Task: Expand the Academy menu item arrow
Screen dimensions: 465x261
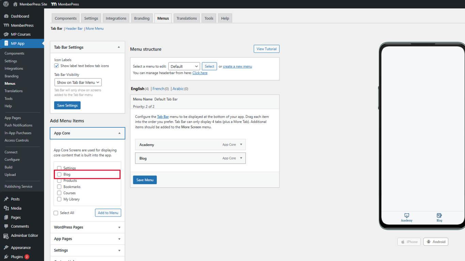Action: (x=241, y=145)
